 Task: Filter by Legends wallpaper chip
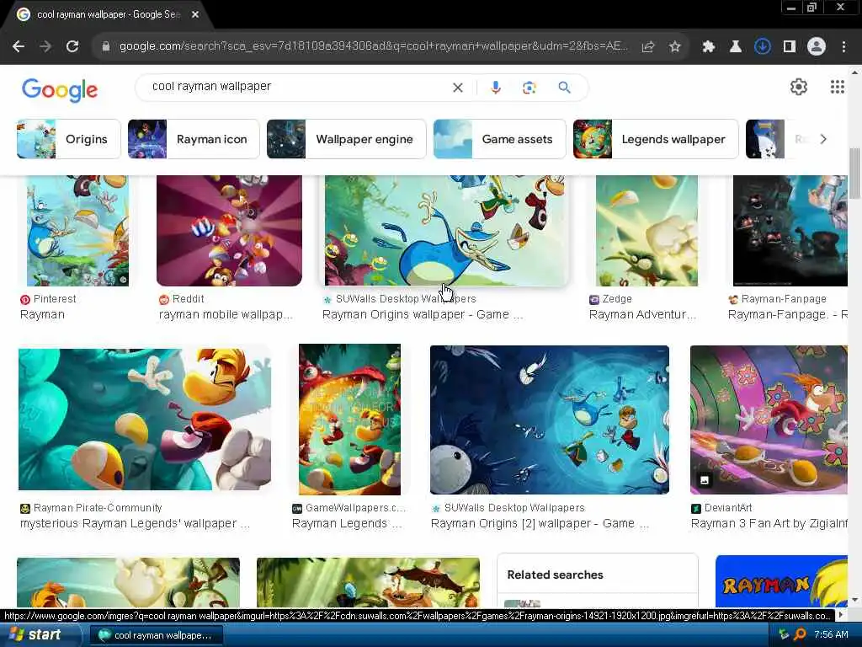(656, 139)
